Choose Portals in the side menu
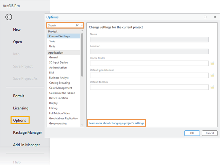Viewport: 220px width, 165px height. pos(18,96)
